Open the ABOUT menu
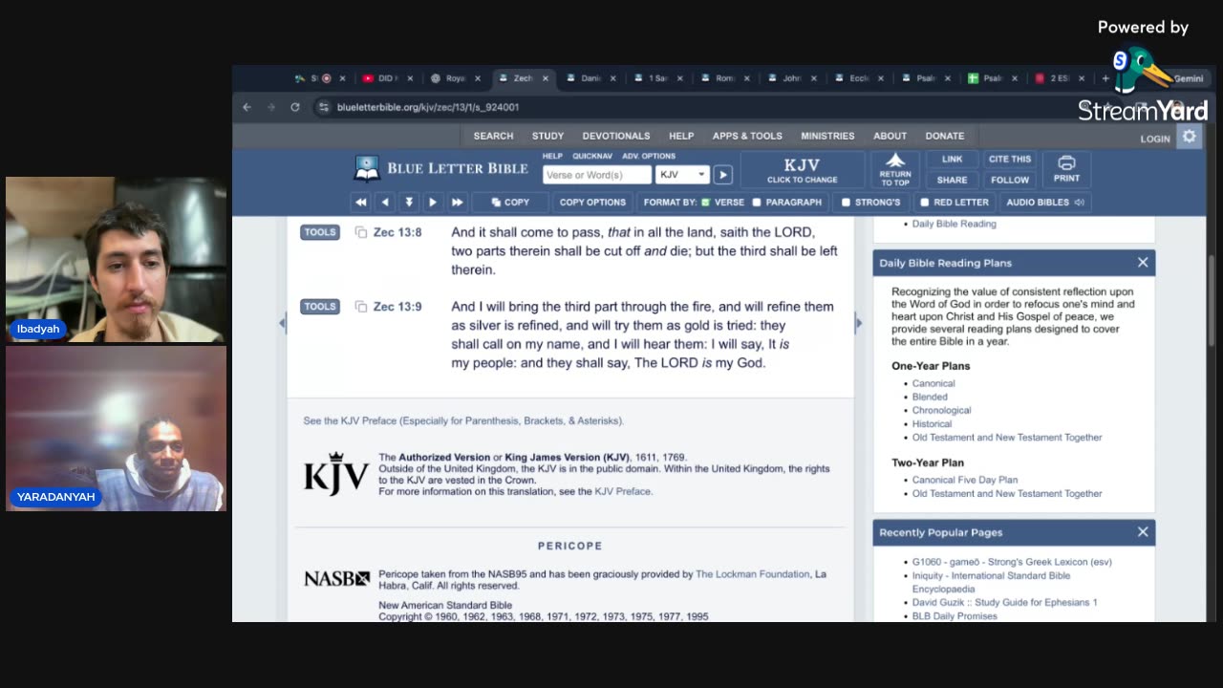The image size is (1223, 688). point(890,136)
